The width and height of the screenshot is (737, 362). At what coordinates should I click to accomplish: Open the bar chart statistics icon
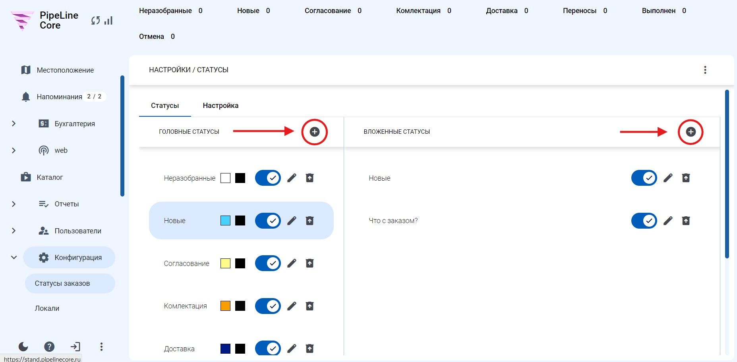point(108,20)
